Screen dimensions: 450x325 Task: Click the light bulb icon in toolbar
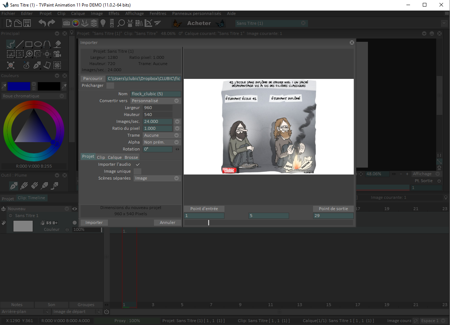coord(103,23)
